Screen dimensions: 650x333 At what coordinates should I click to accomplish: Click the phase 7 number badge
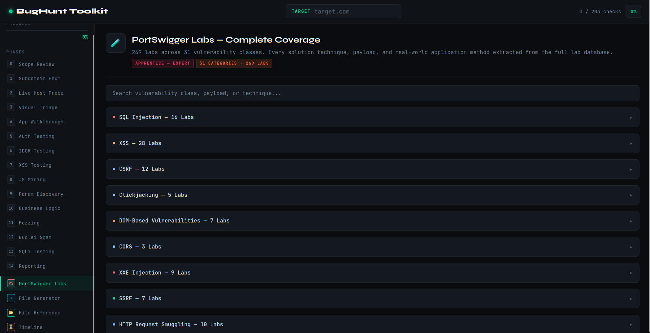click(x=11, y=165)
